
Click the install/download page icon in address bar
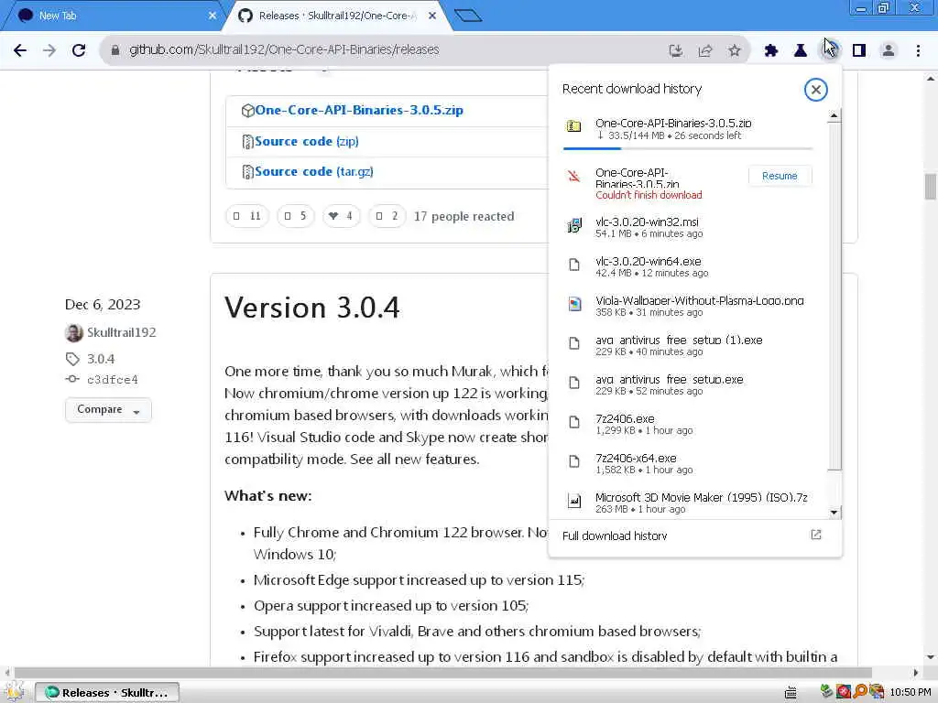(676, 51)
